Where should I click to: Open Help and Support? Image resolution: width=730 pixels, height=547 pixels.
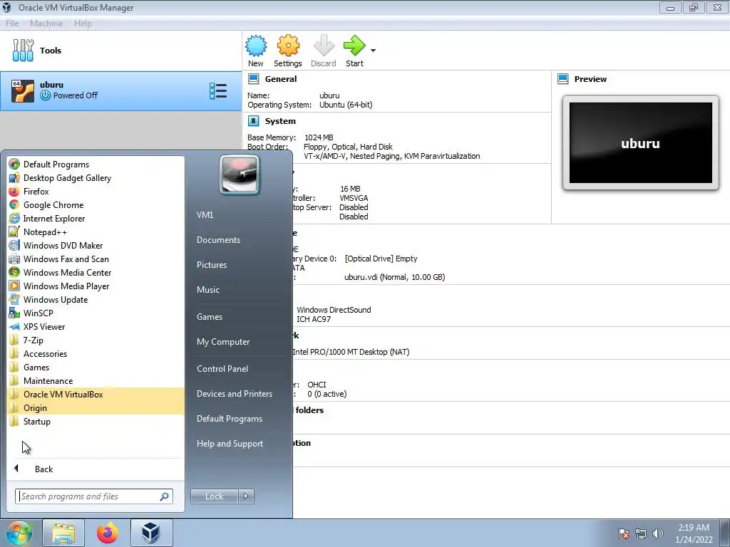(x=230, y=444)
